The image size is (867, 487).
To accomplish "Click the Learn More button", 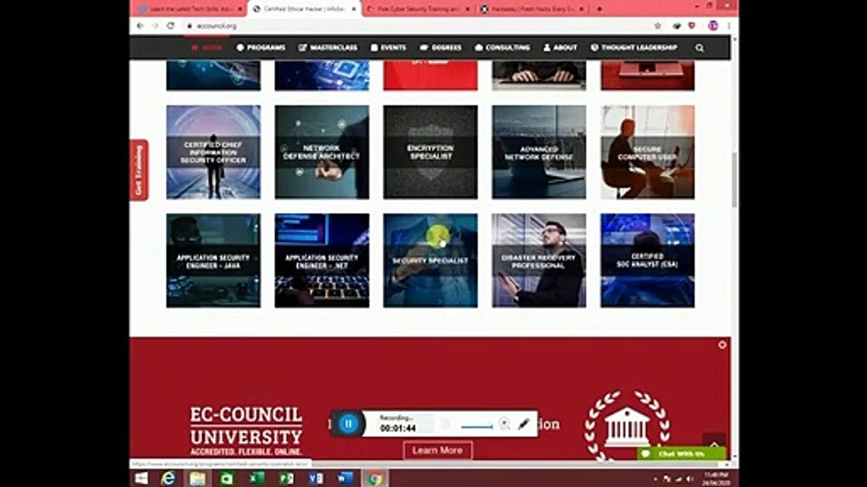I will (438, 450).
